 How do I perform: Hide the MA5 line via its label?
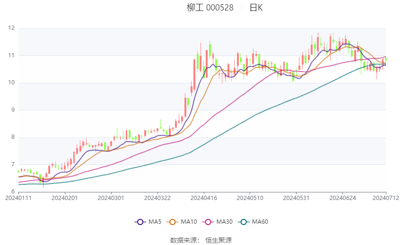point(155,222)
